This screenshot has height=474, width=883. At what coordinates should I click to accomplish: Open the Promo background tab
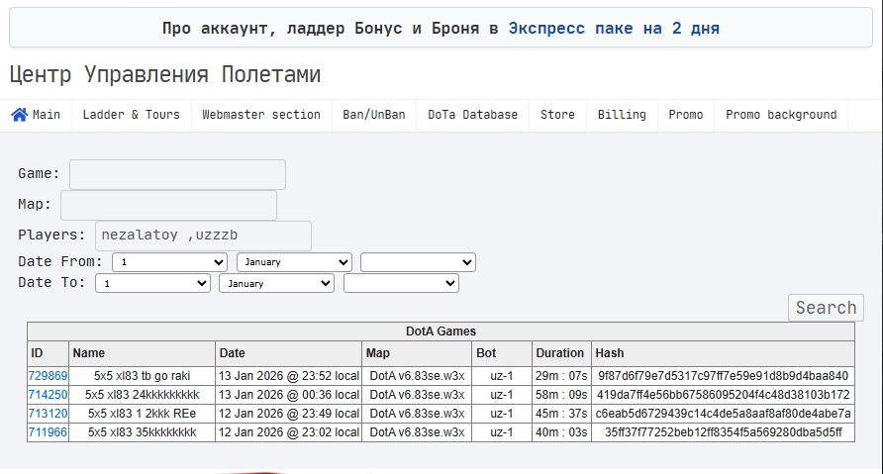point(781,115)
